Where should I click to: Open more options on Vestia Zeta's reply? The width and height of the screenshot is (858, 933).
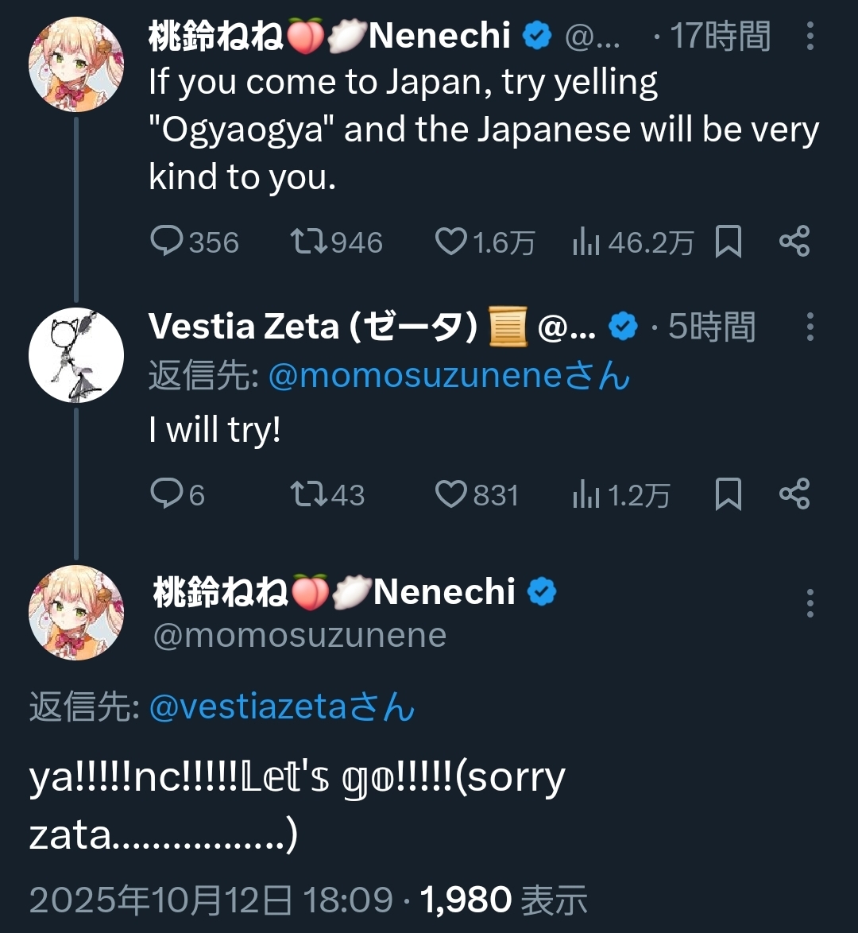click(810, 327)
